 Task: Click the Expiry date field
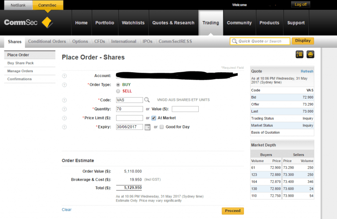click(129, 127)
